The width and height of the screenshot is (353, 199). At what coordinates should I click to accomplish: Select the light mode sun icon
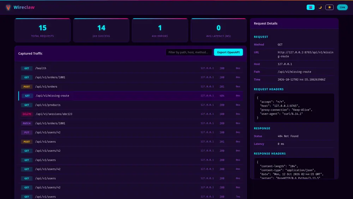tap(329, 7)
